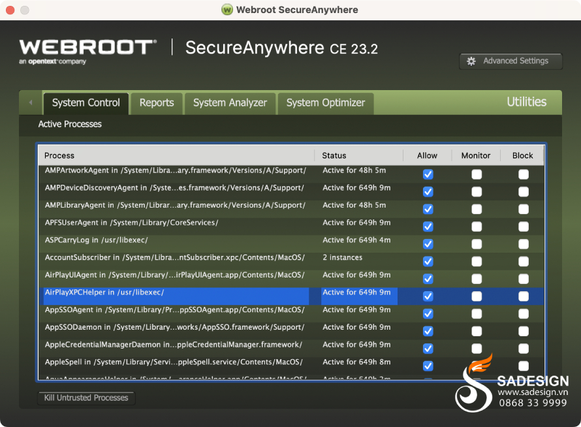This screenshot has width=581, height=427.
Task: Enable Monitor for AMPDeviceDiscoveryAgent
Action: click(477, 192)
